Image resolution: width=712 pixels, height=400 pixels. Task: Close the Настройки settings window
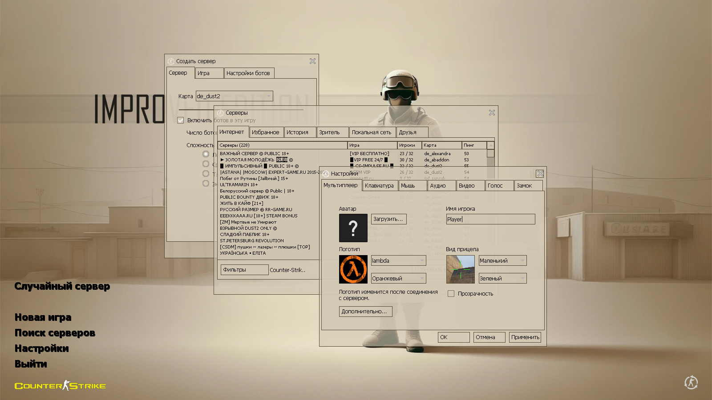pos(540,174)
